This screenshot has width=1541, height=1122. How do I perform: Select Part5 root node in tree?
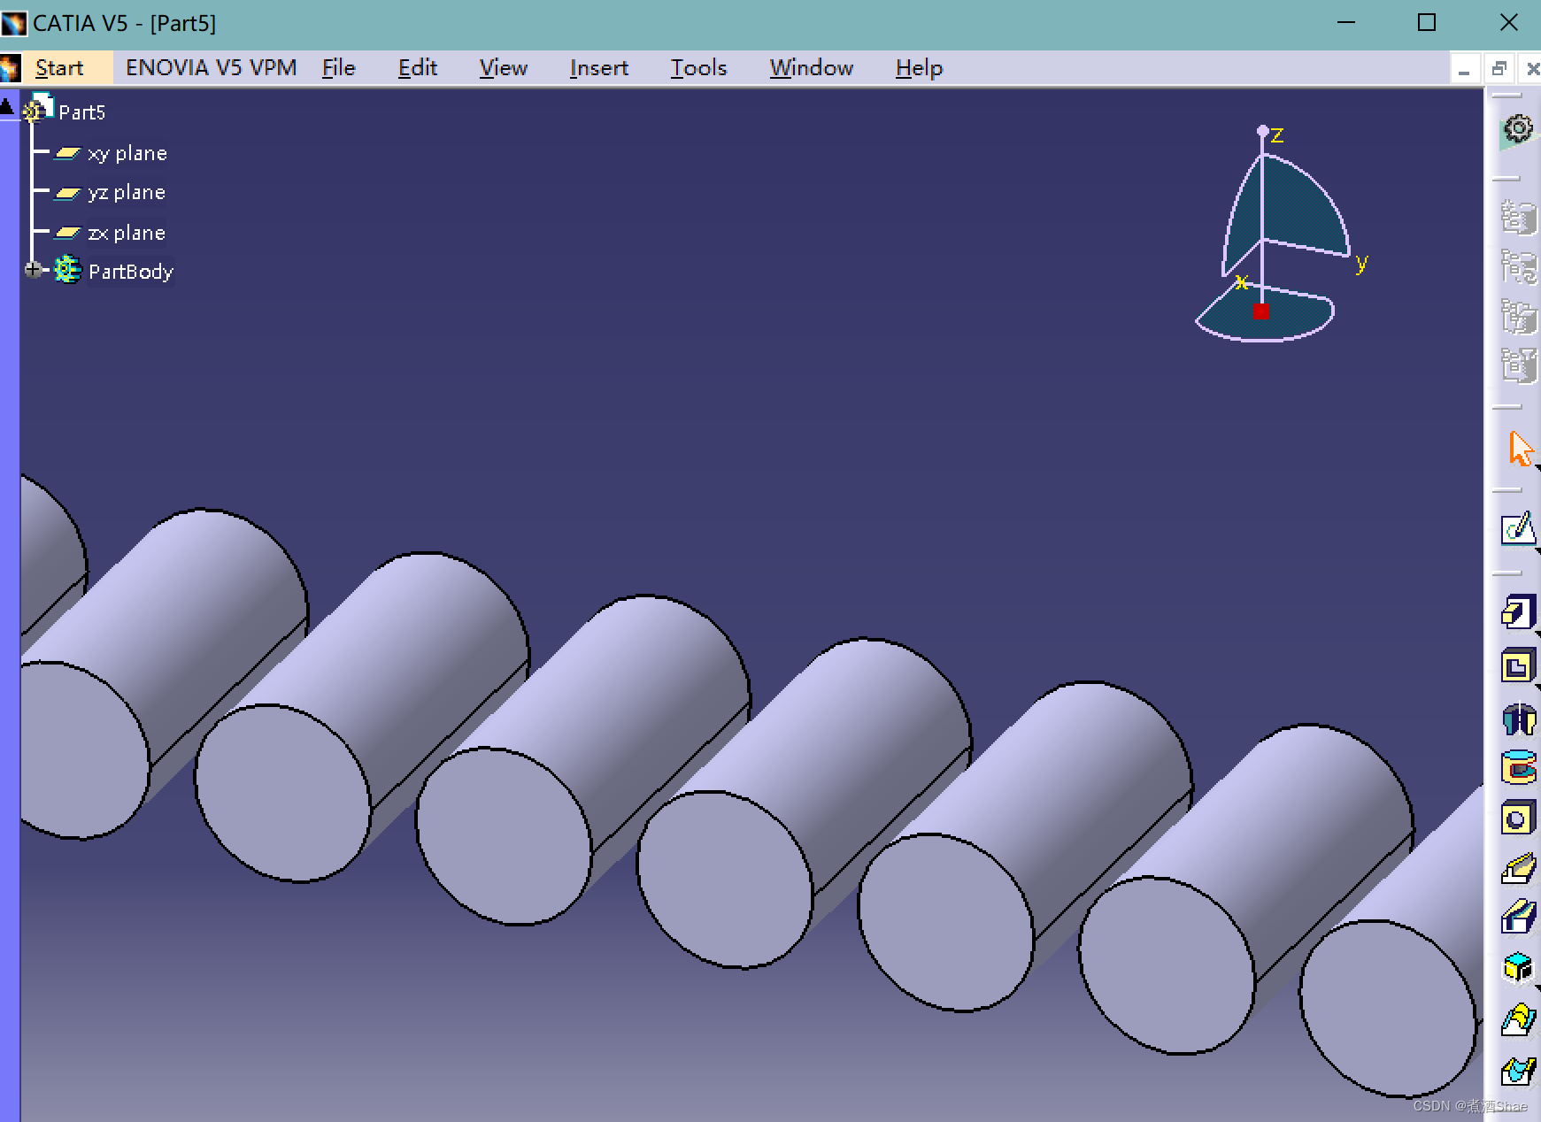pyautogui.click(x=81, y=112)
